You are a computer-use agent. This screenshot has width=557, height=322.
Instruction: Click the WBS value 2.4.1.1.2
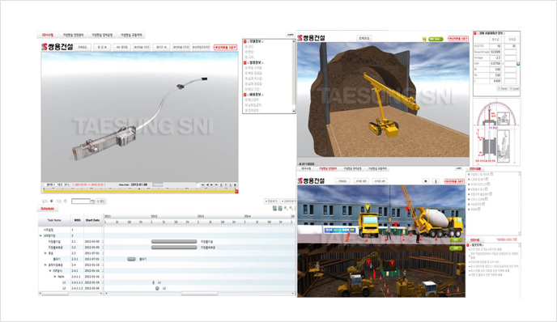point(77,288)
